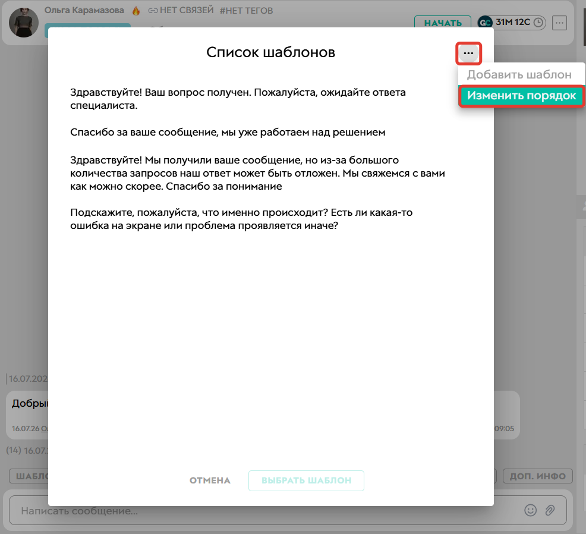Click the fire icon next to the contact name

click(x=136, y=11)
